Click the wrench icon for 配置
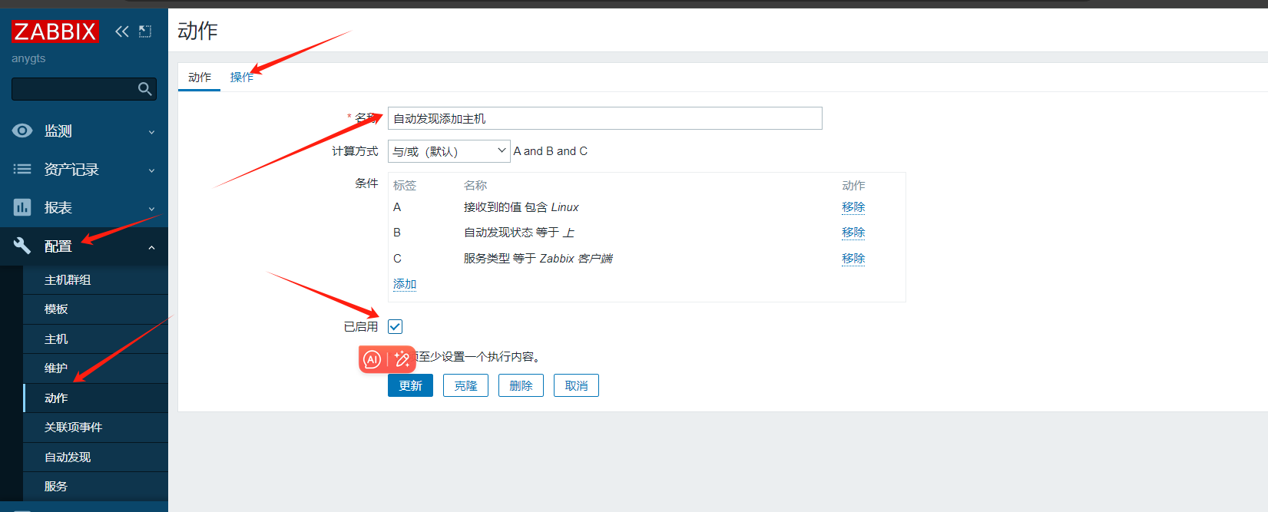The width and height of the screenshot is (1268, 512). point(22,246)
